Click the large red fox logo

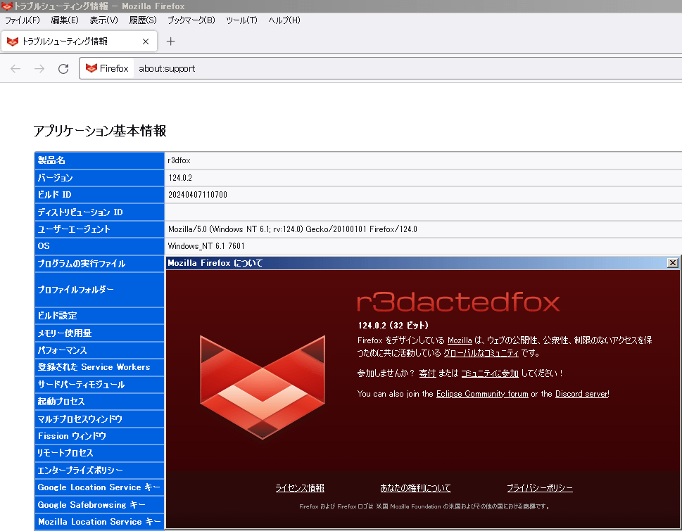click(x=263, y=387)
